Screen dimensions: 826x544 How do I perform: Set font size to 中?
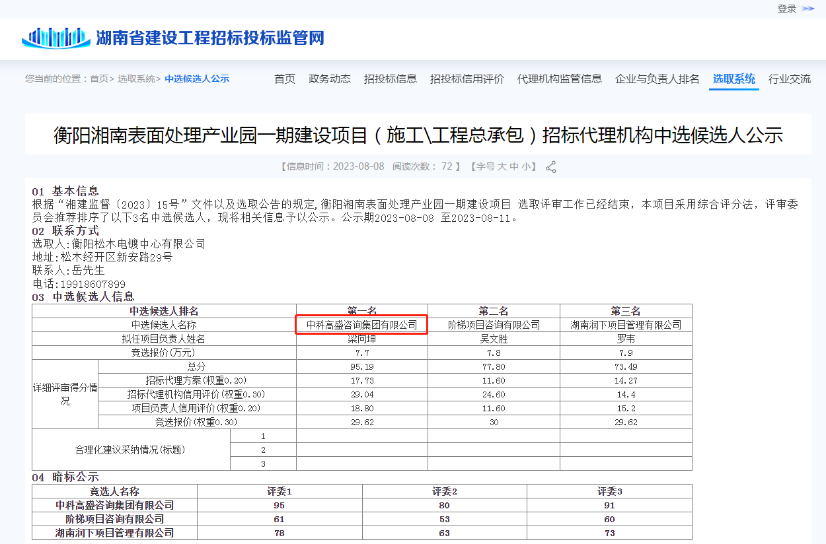click(x=513, y=166)
